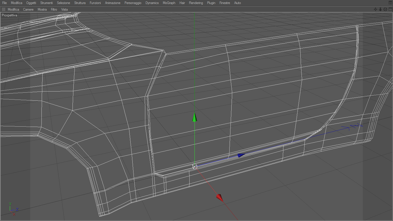Click the viewport rotate (orbit camera) icon
Screen dimensions: 393x221
[x=385, y=9]
